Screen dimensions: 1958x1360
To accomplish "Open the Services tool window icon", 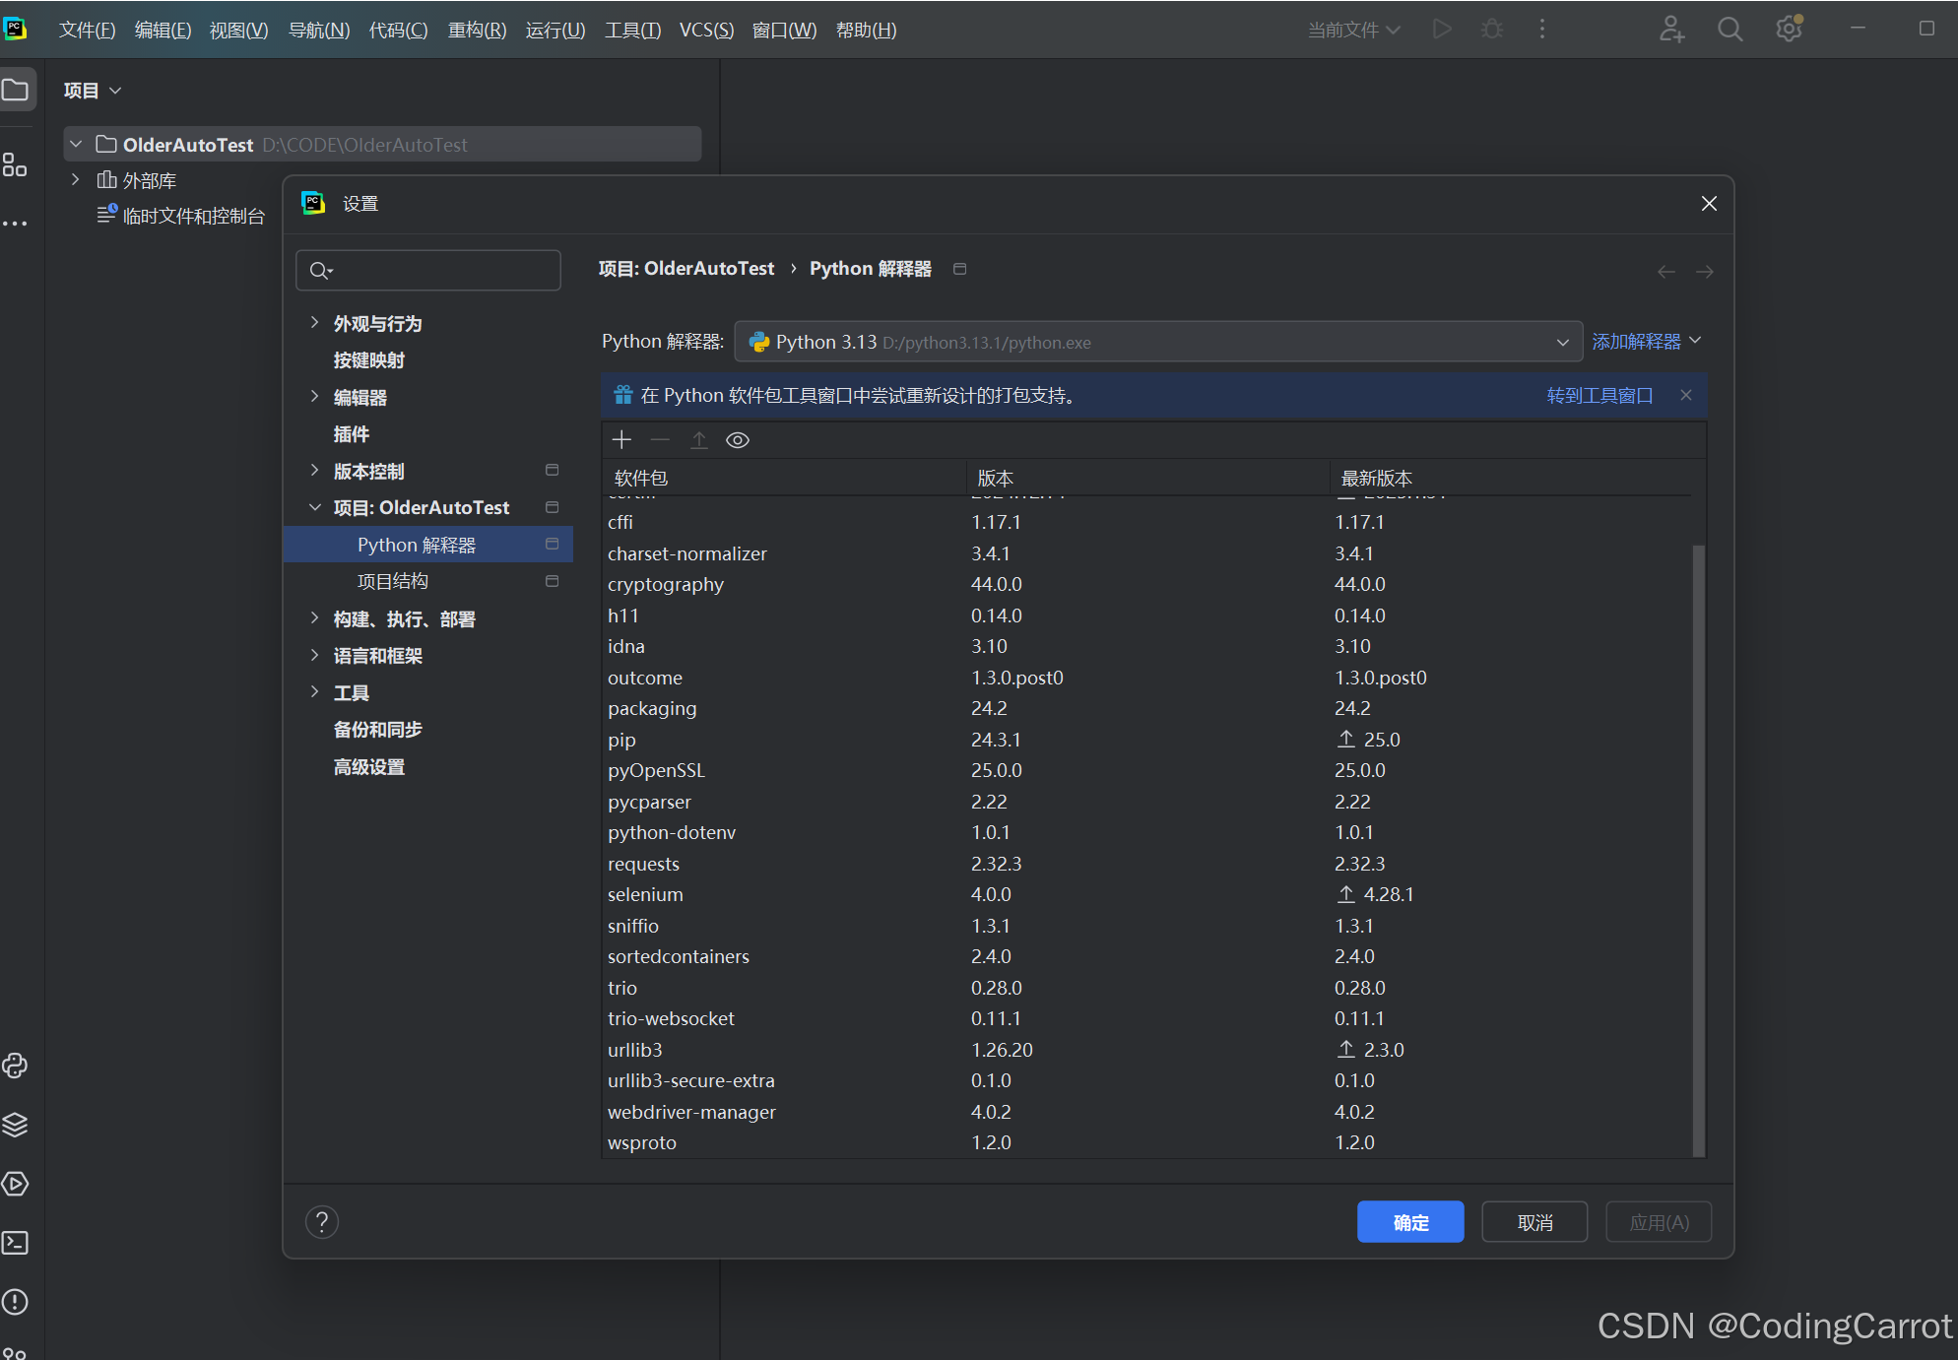I will click(15, 1184).
